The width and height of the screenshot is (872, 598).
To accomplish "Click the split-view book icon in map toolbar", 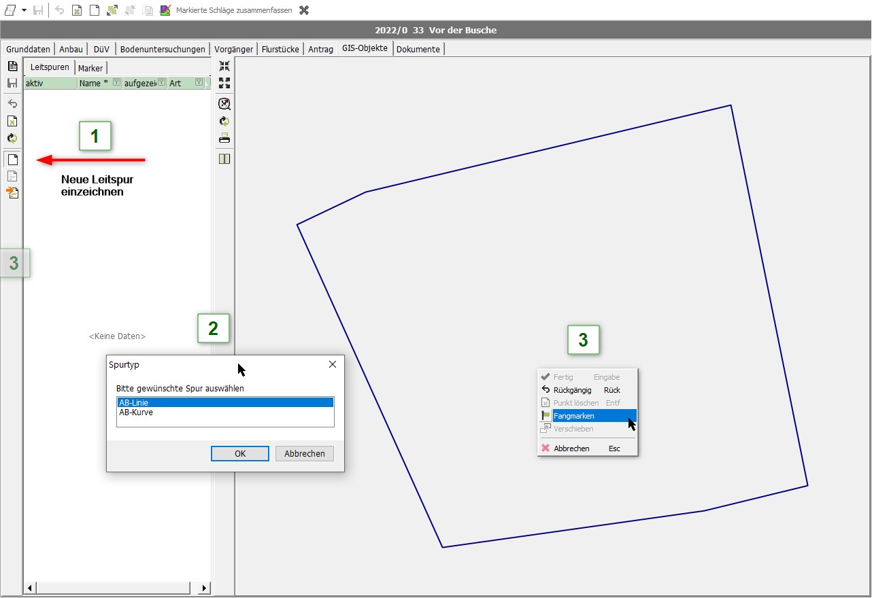I will tap(224, 159).
